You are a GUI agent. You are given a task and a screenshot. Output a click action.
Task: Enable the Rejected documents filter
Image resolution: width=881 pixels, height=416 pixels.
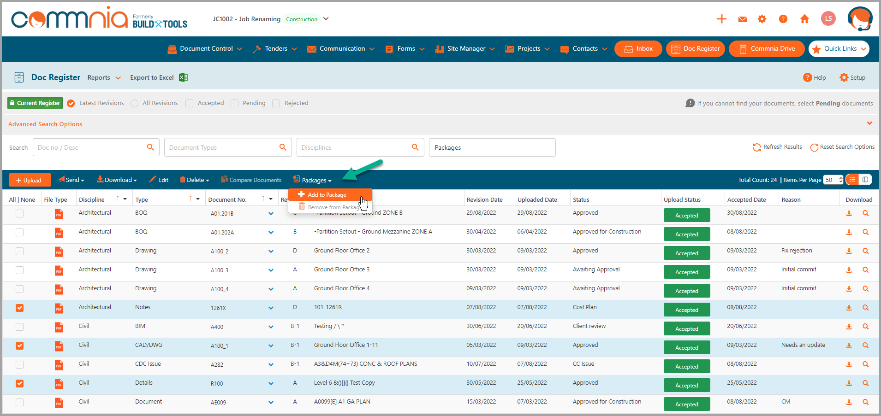point(276,103)
